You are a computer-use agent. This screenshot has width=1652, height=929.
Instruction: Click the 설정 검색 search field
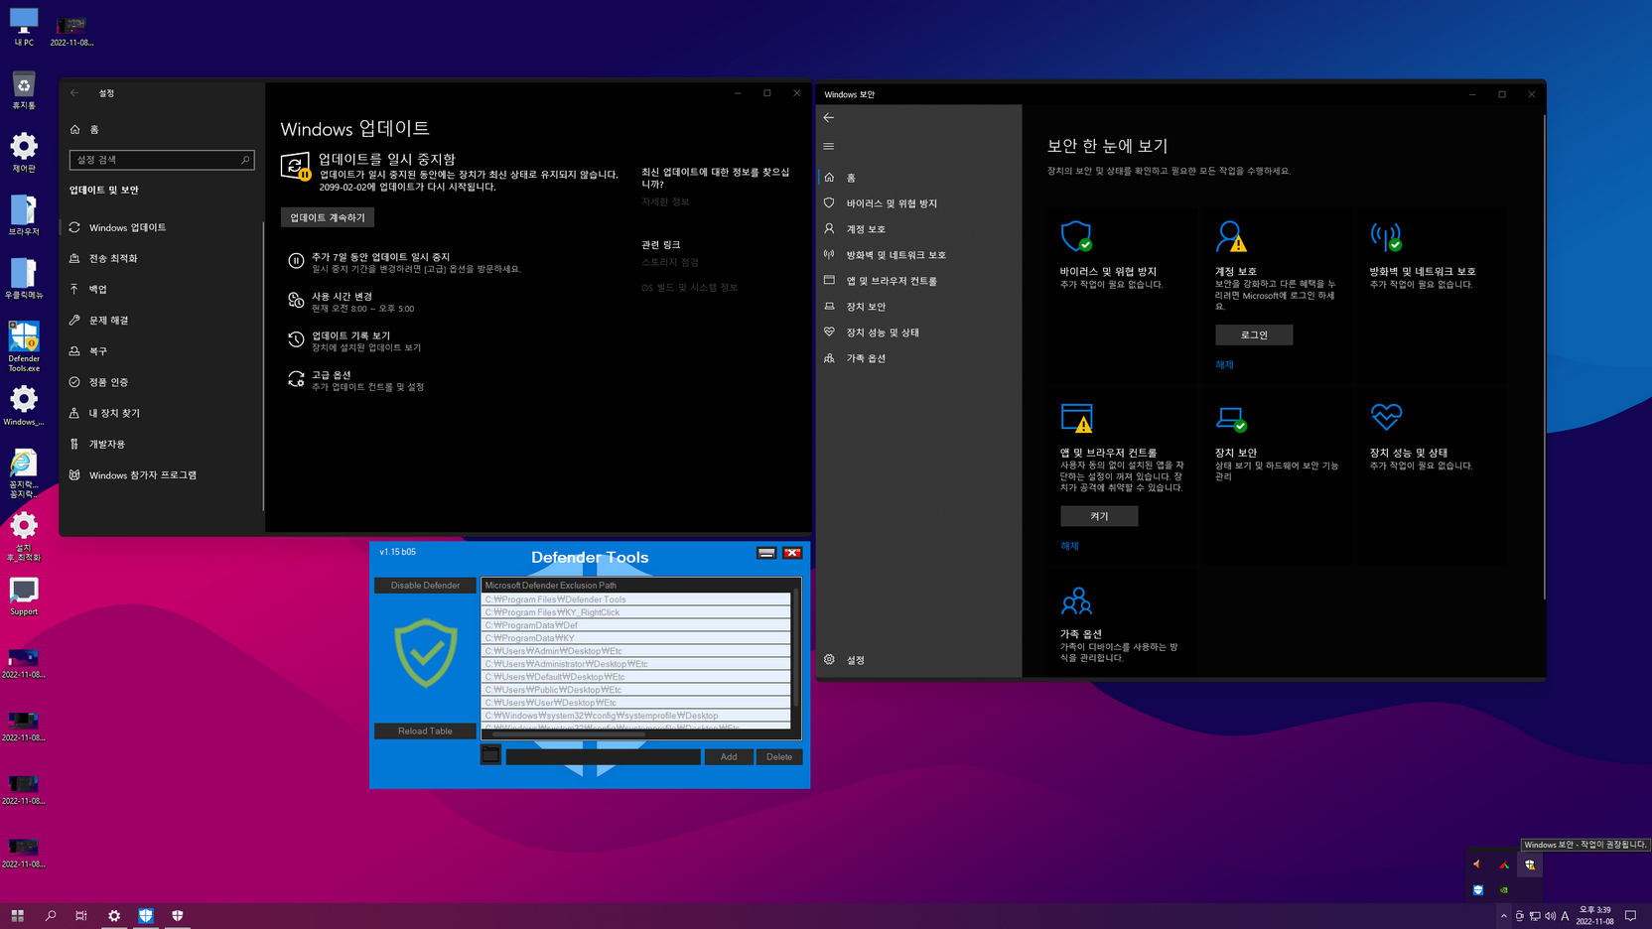[x=162, y=160]
